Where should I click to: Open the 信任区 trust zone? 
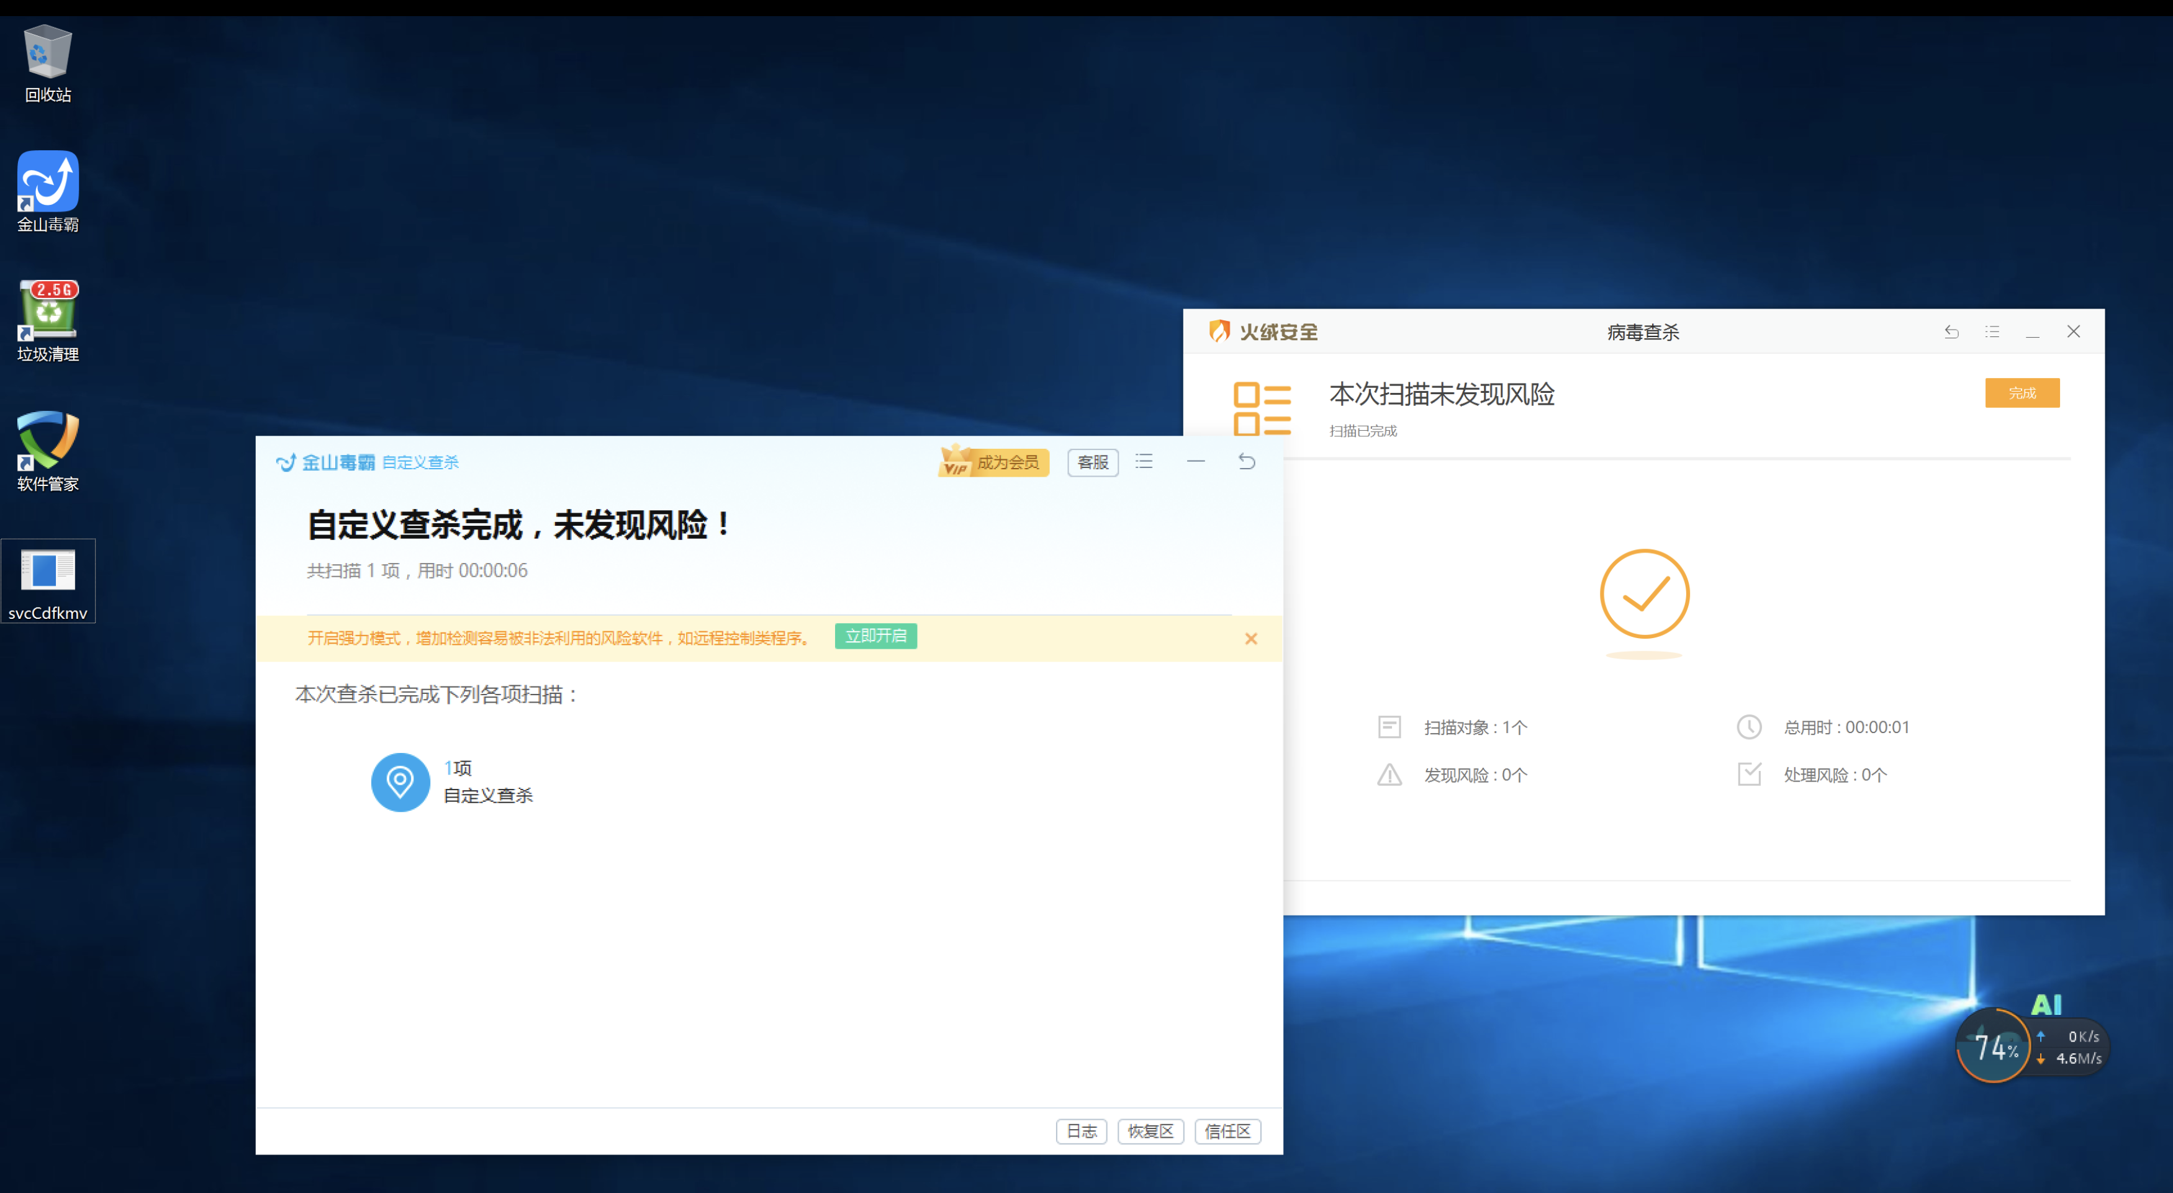point(1227,1130)
